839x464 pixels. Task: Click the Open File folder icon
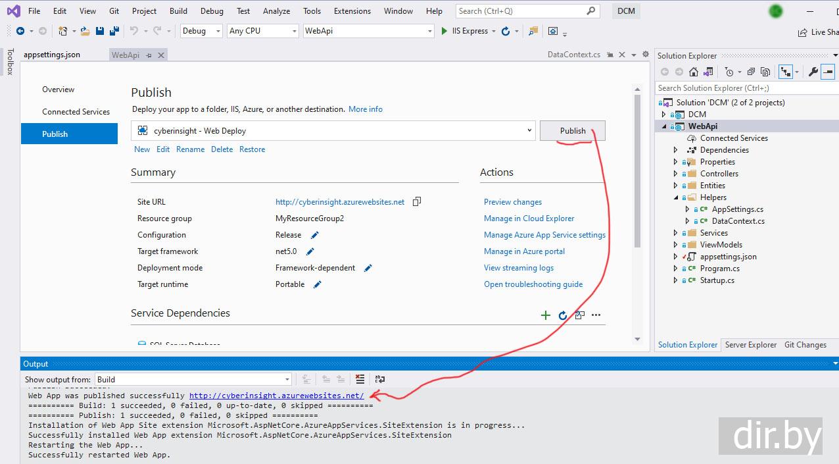[85, 31]
